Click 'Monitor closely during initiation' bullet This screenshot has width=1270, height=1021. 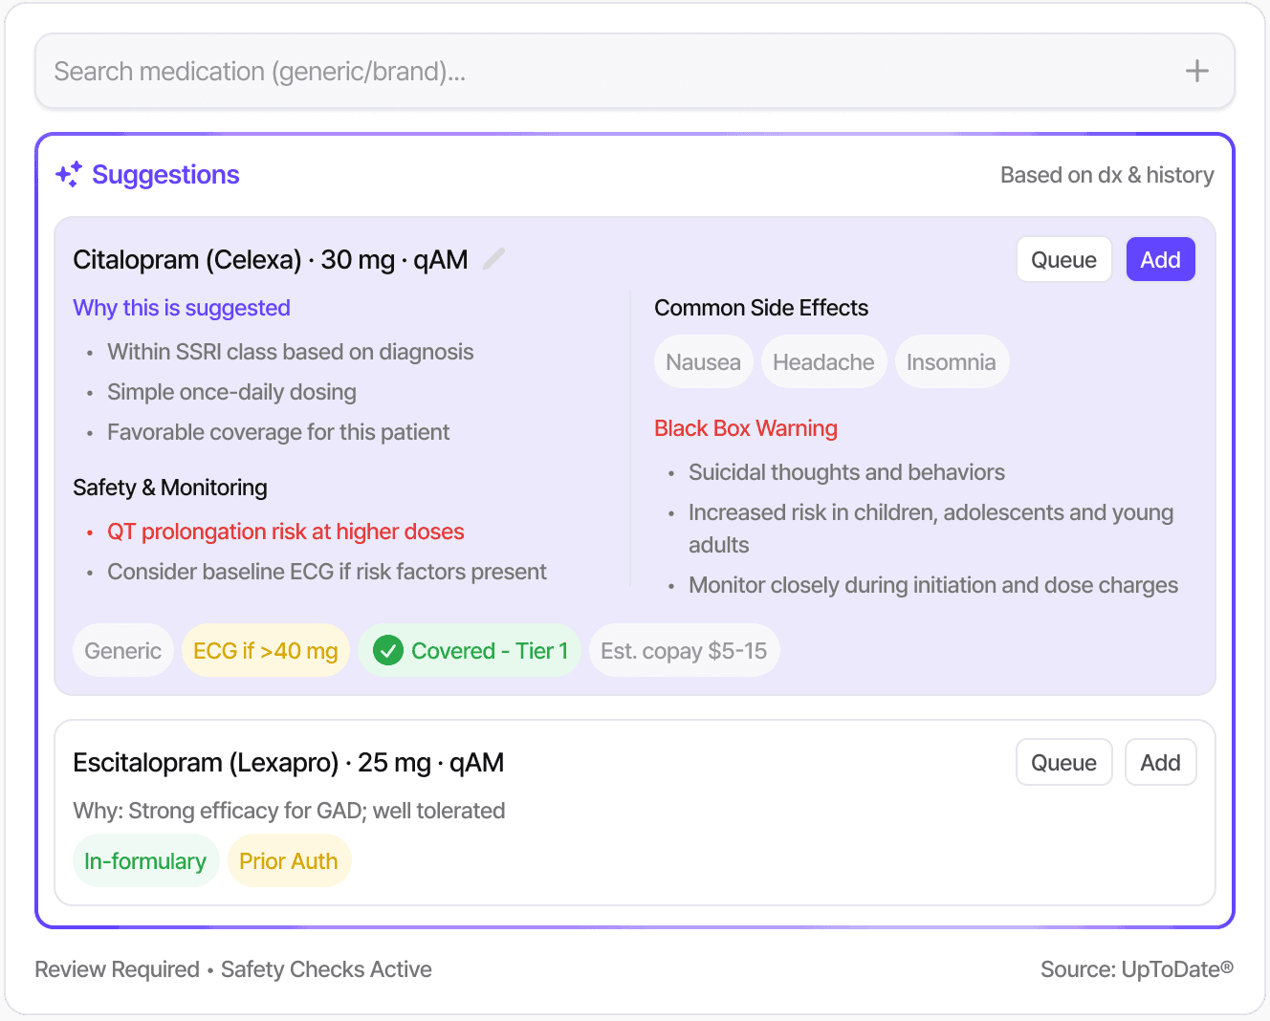[933, 585]
